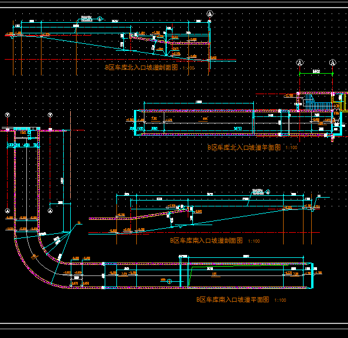Click the lower-left axis bubble beside the vertical ramp
The height and width of the screenshot is (338, 348).
[8, 211]
